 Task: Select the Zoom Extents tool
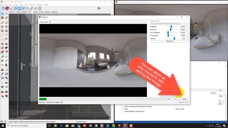(2, 78)
